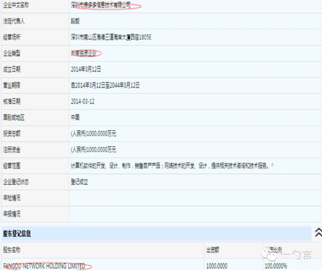Select approval date 2014-03-12
322x271 pixels.
[83, 101]
